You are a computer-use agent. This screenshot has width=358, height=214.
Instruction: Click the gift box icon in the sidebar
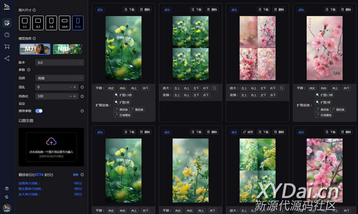7,188
